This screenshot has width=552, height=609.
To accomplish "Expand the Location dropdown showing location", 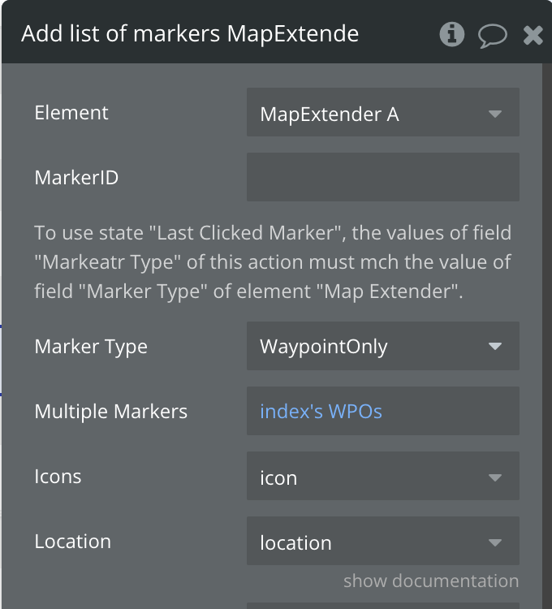I will click(x=382, y=542).
